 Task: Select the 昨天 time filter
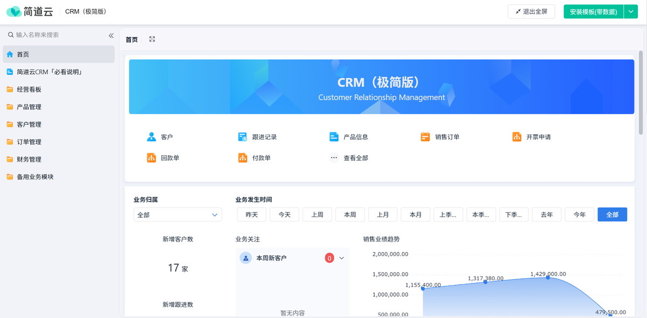252,215
